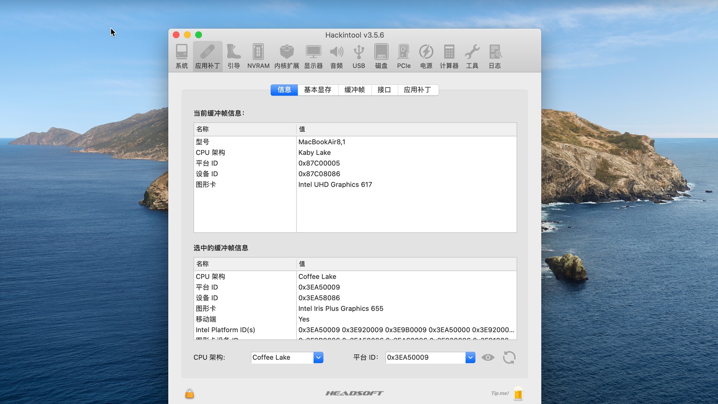Open the 内核扩展 (Kexts) panel
718x404 pixels.
click(286, 56)
